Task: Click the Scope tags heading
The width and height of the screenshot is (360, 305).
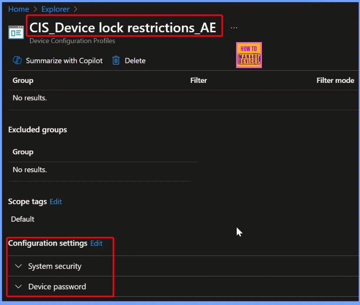Action: click(x=27, y=202)
